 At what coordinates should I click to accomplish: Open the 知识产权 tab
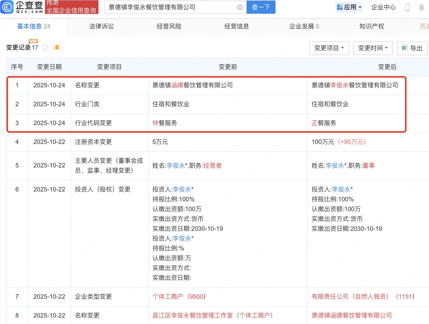[x=372, y=26]
